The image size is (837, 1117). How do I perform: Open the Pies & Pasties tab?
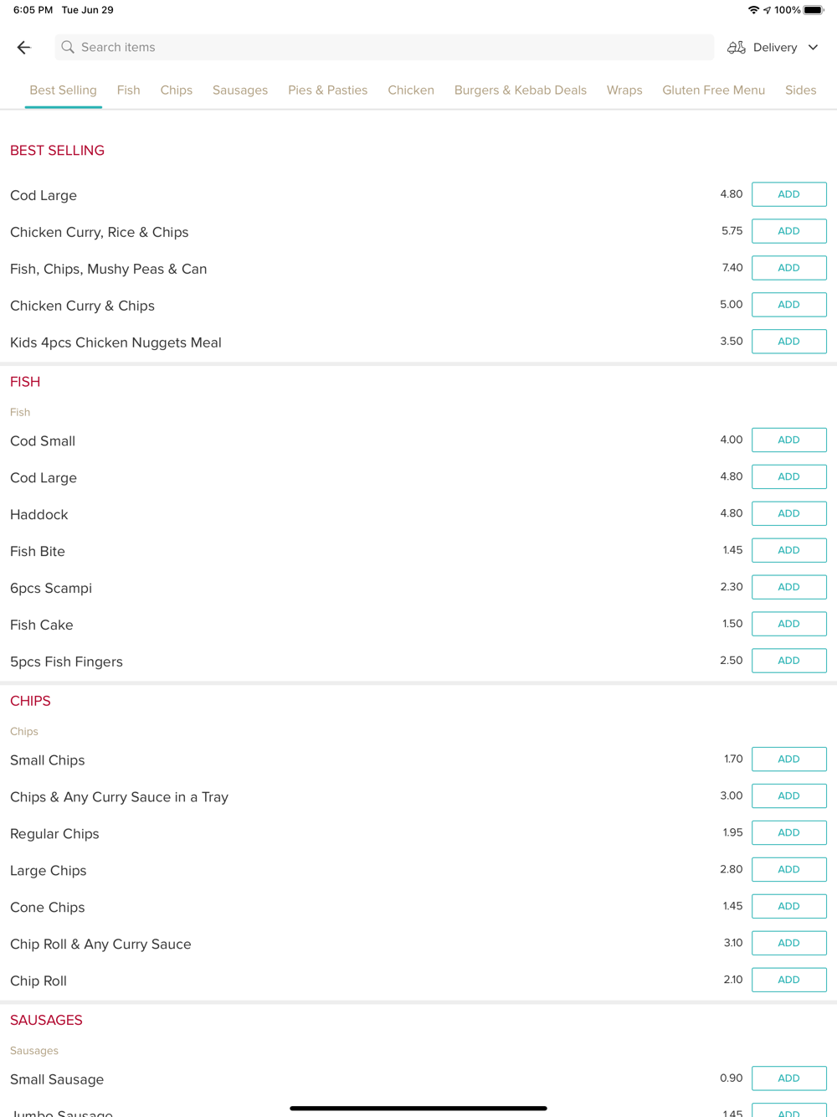tap(328, 90)
